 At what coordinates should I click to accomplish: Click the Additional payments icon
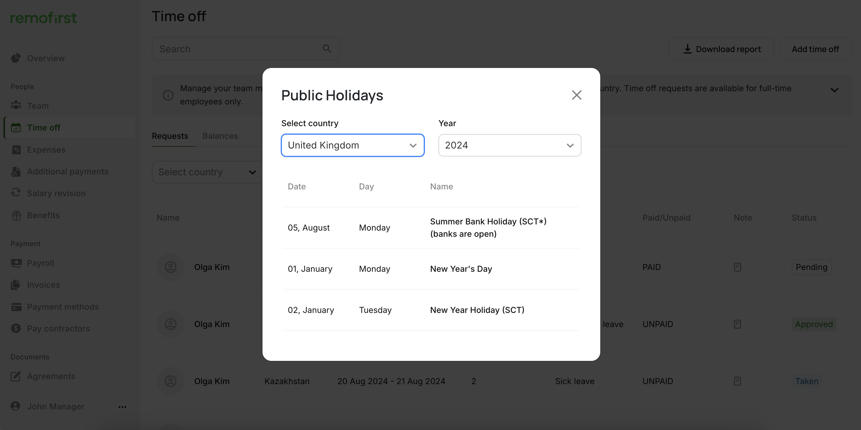pos(16,171)
